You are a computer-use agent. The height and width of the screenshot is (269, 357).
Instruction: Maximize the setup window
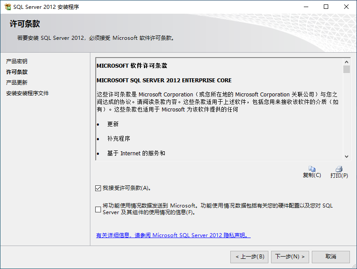tap(326, 7)
